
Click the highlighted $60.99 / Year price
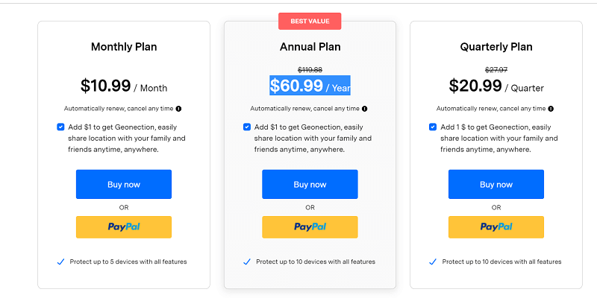[x=310, y=86]
